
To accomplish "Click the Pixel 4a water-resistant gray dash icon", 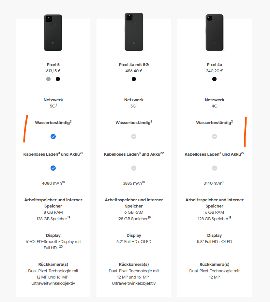I will [215, 137].
